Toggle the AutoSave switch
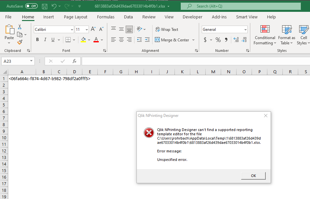310x199 pixels. pyautogui.click(x=31, y=6)
